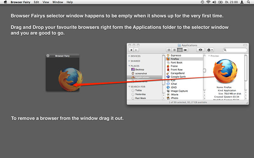Screen dimensions: 254x158
Task: Click the volume icon in menu bar
Action: (x=214, y=2)
